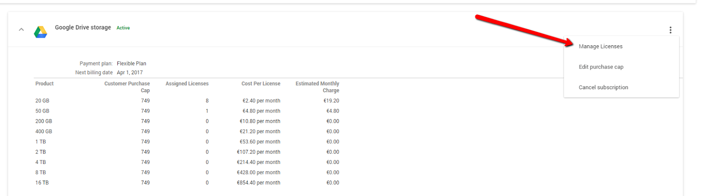Select the 16 TB product row
The height and width of the screenshot is (196, 703).
click(187, 182)
